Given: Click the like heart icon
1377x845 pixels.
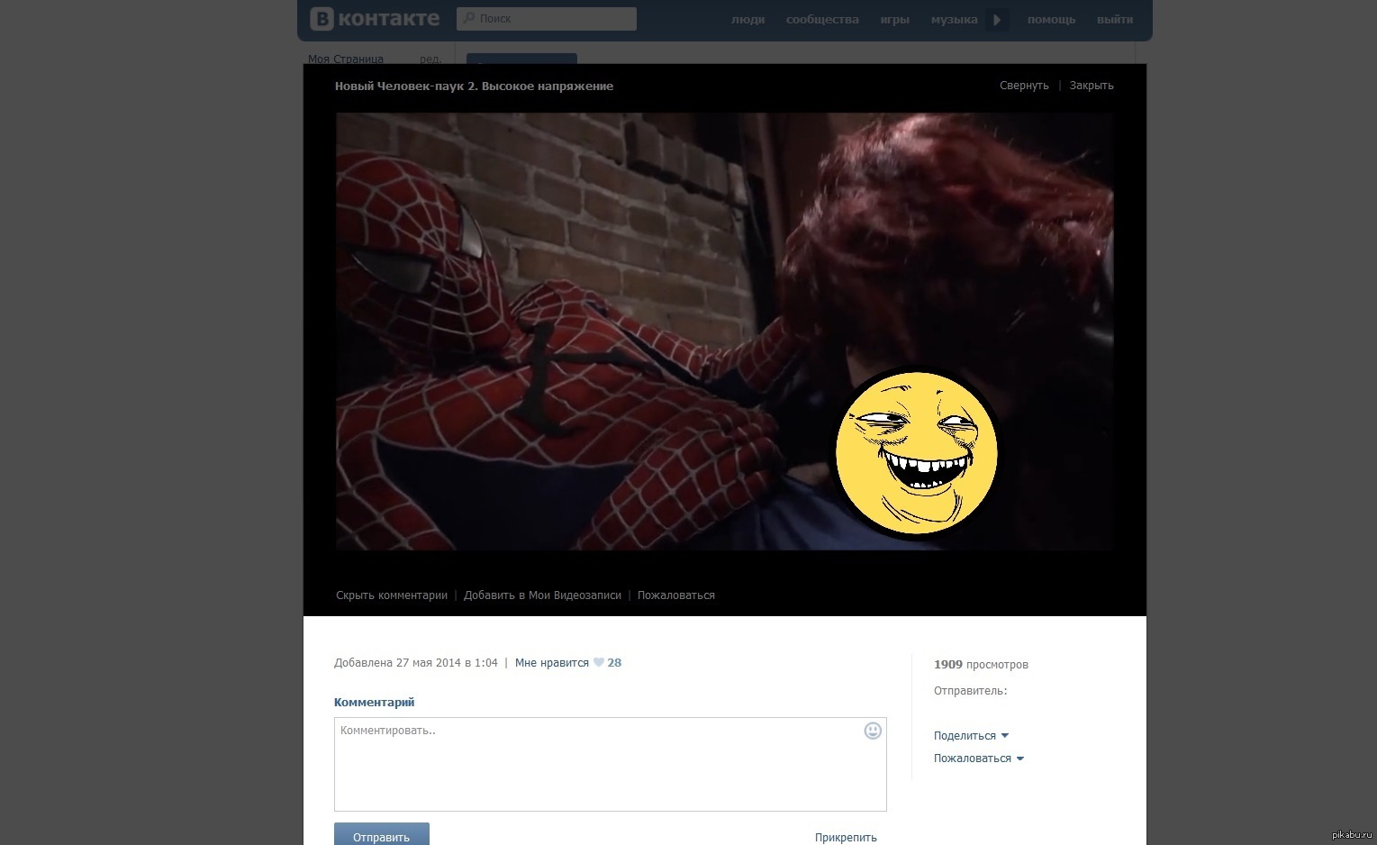Looking at the screenshot, I should pyautogui.click(x=598, y=663).
